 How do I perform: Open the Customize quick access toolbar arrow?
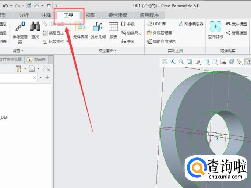(56, 6)
